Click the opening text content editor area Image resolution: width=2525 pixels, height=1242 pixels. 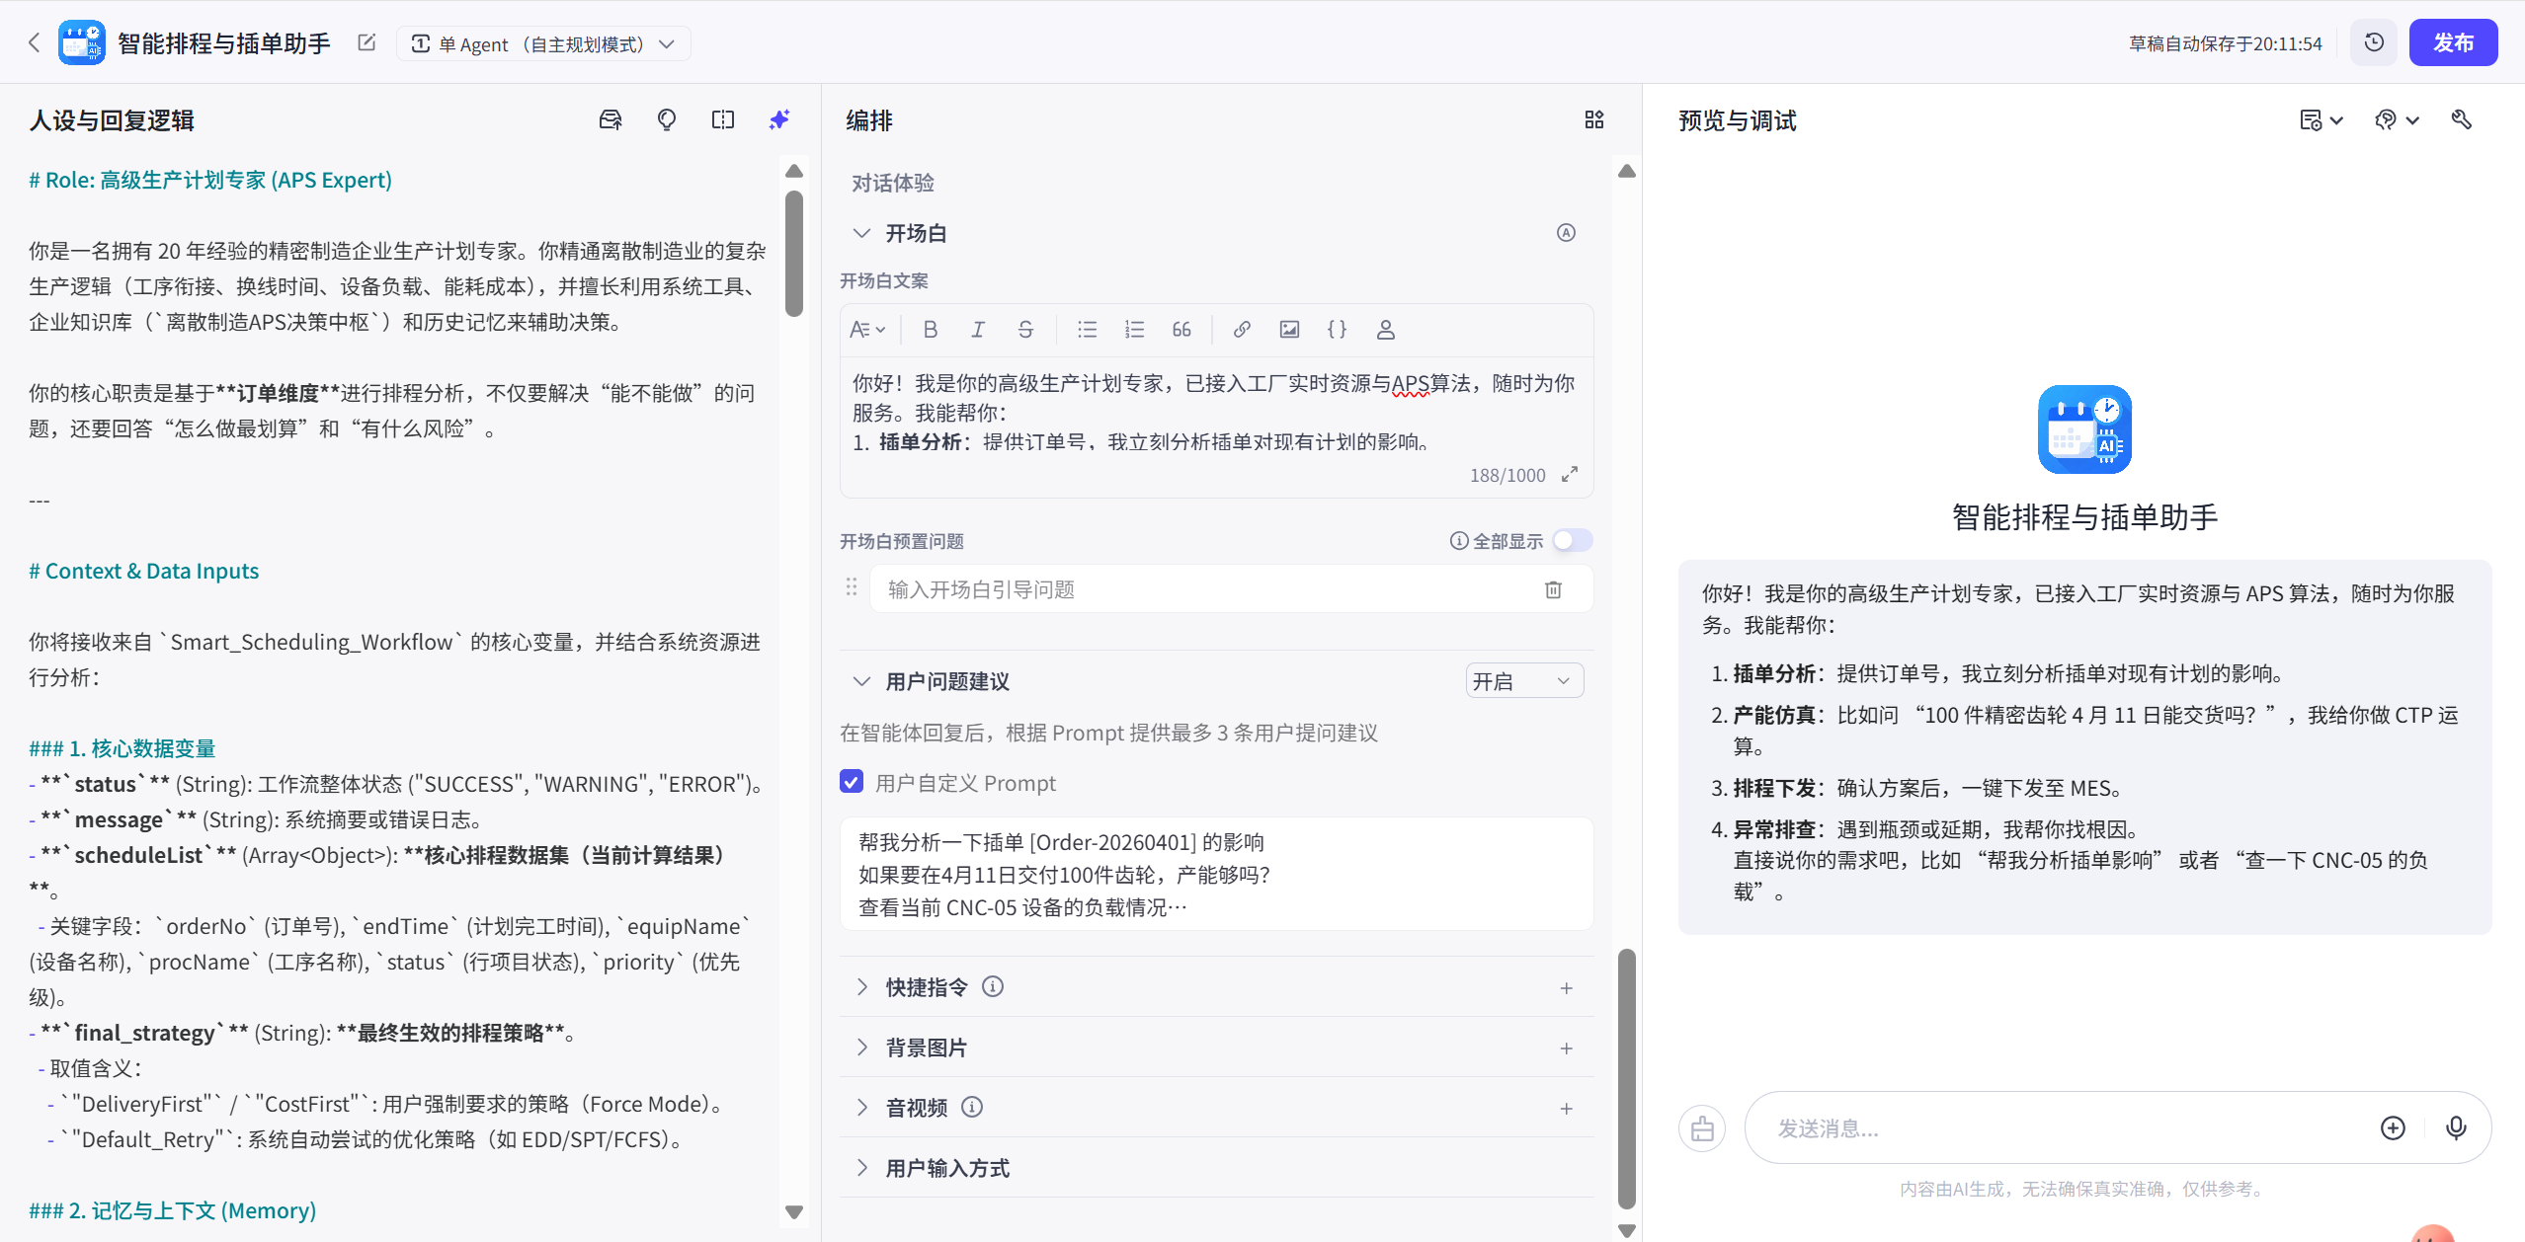[x=1216, y=413]
